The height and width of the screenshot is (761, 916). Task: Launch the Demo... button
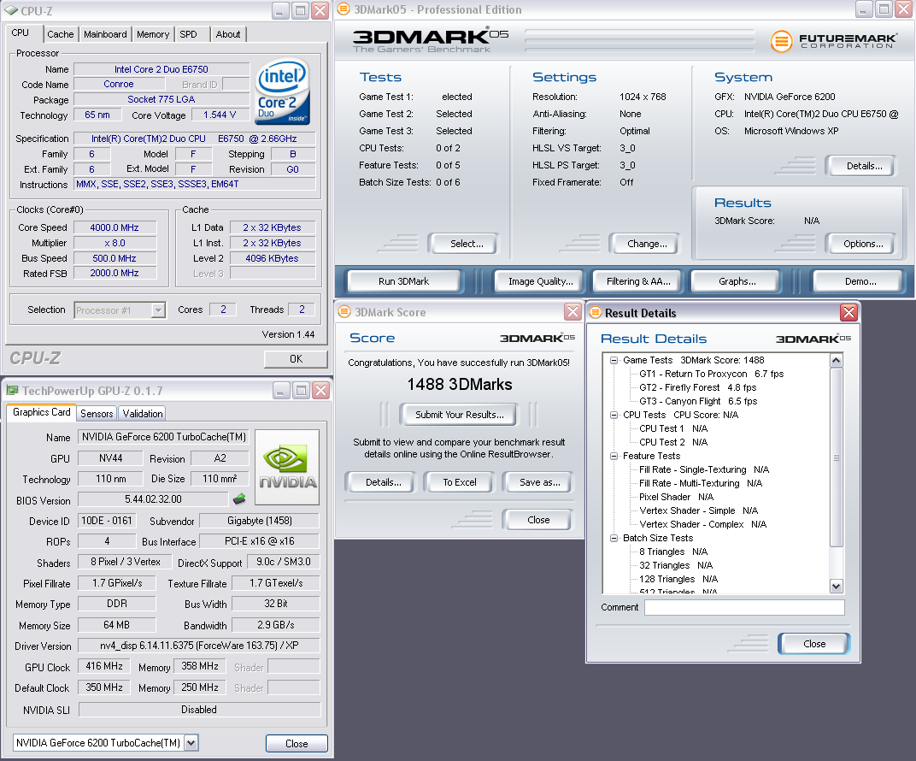(860, 281)
